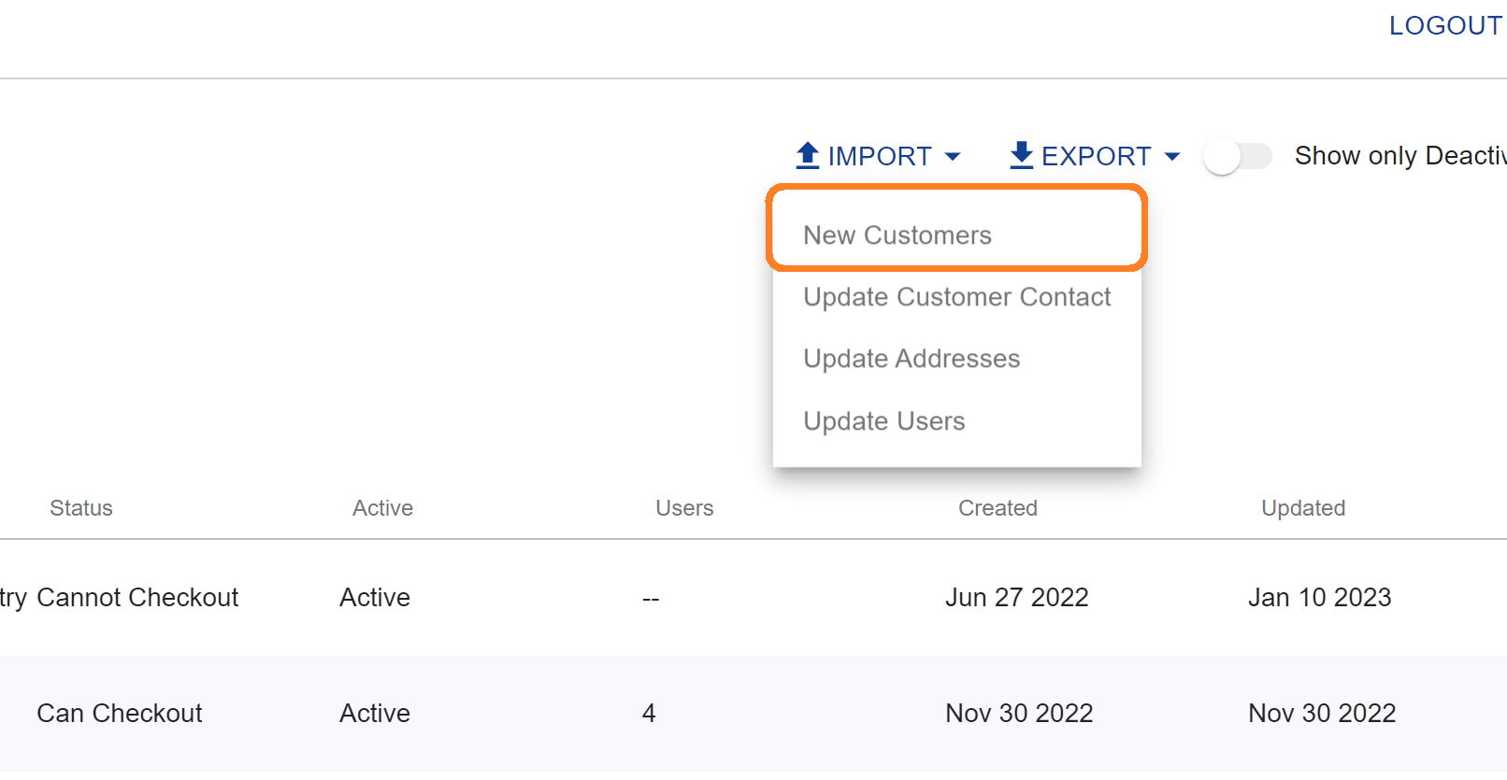
Task: Select Update Addresses menu entry
Action: coord(956,359)
